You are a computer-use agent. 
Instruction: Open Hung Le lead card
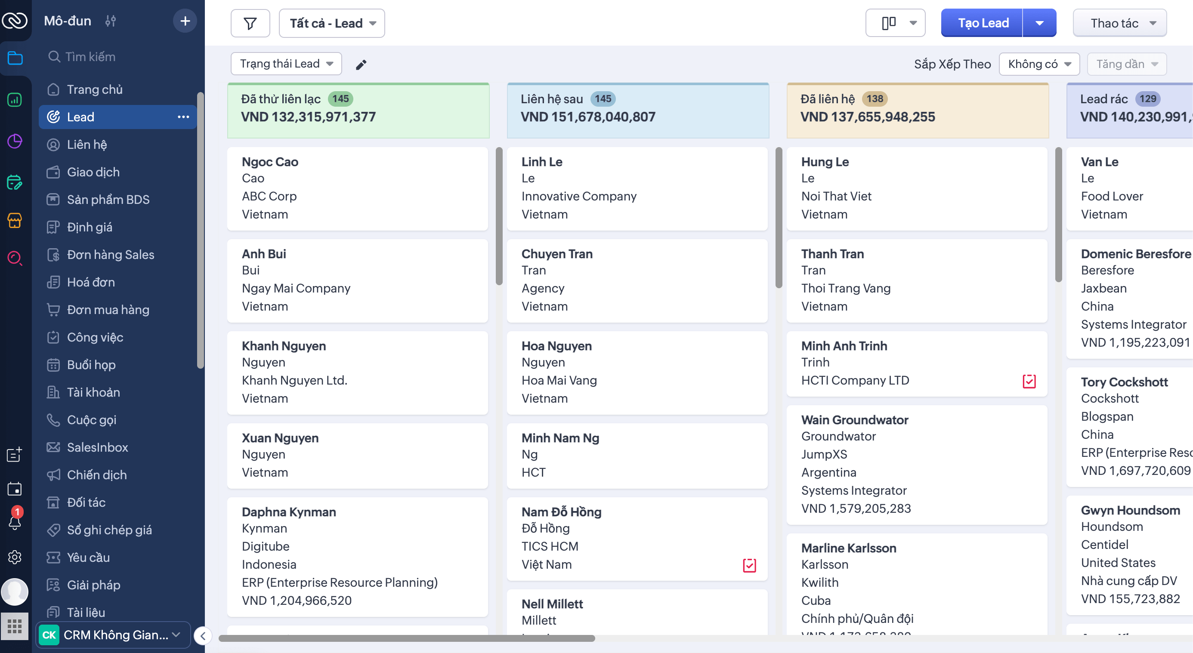[x=917, y=189]
